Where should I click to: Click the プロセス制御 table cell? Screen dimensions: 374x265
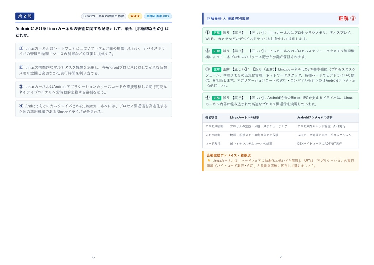coord(214,126)
